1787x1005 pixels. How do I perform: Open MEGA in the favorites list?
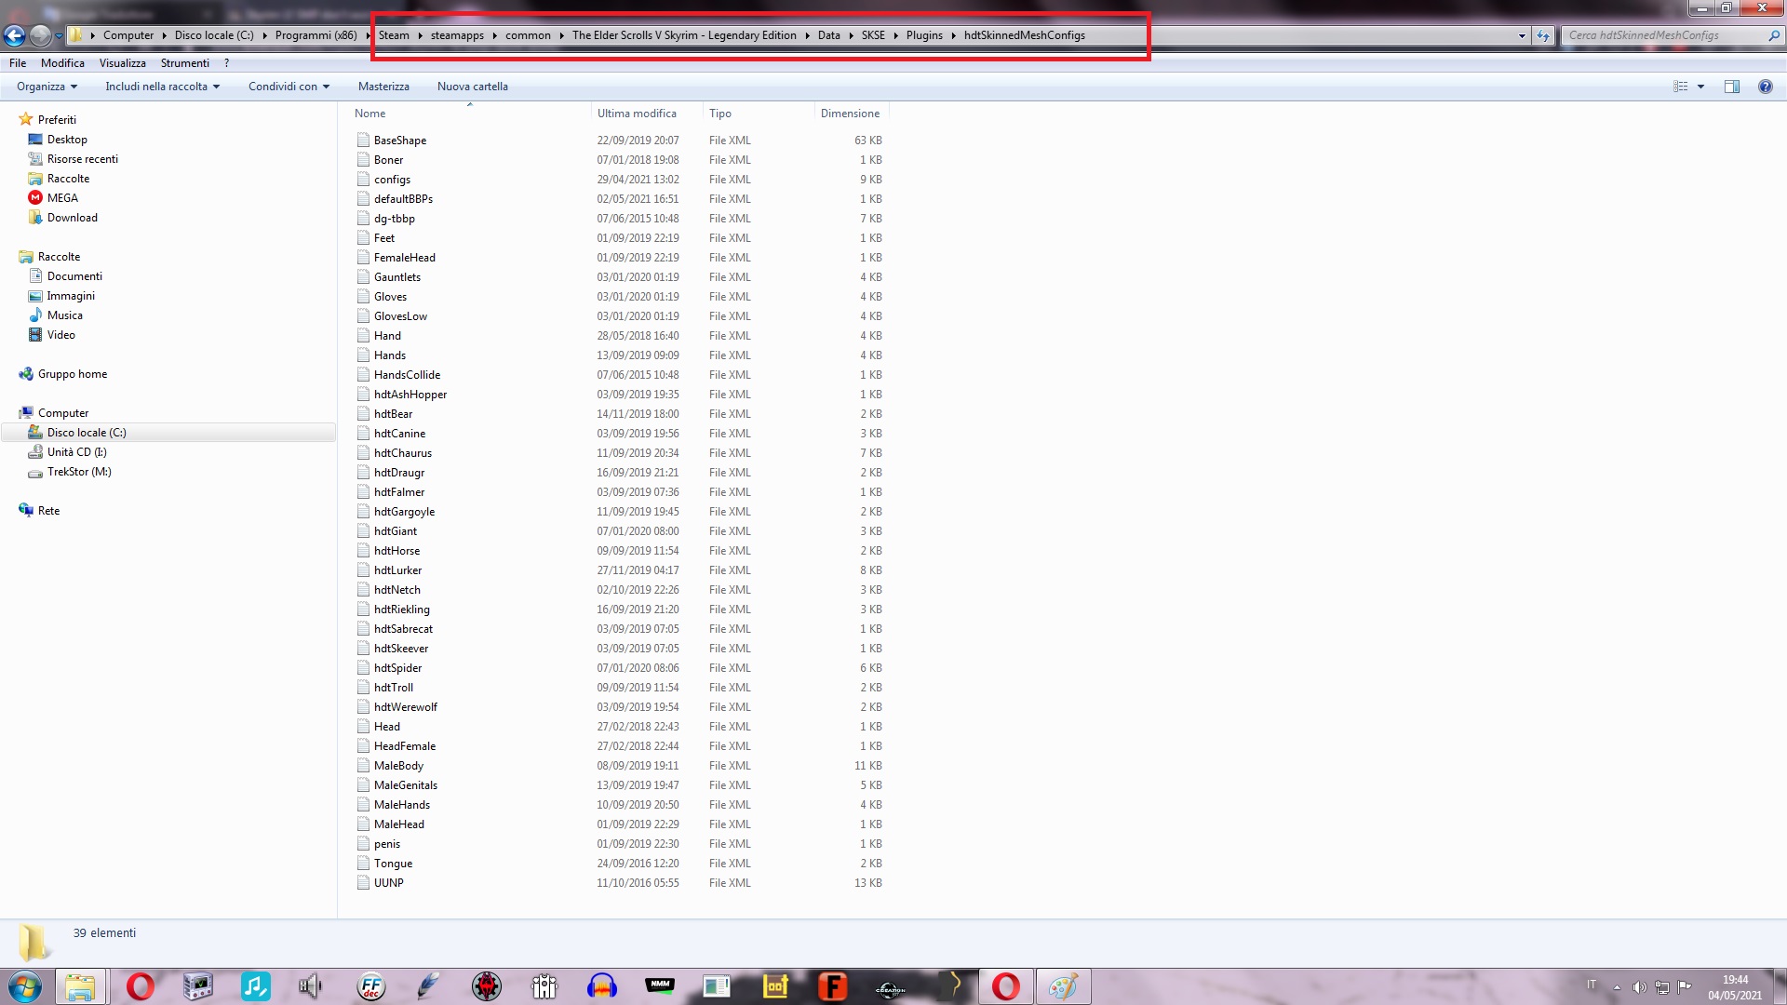[x=62, y=198]
